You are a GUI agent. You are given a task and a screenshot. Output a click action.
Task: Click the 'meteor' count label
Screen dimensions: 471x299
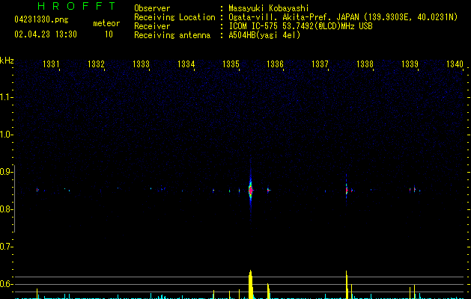[106, 23]
